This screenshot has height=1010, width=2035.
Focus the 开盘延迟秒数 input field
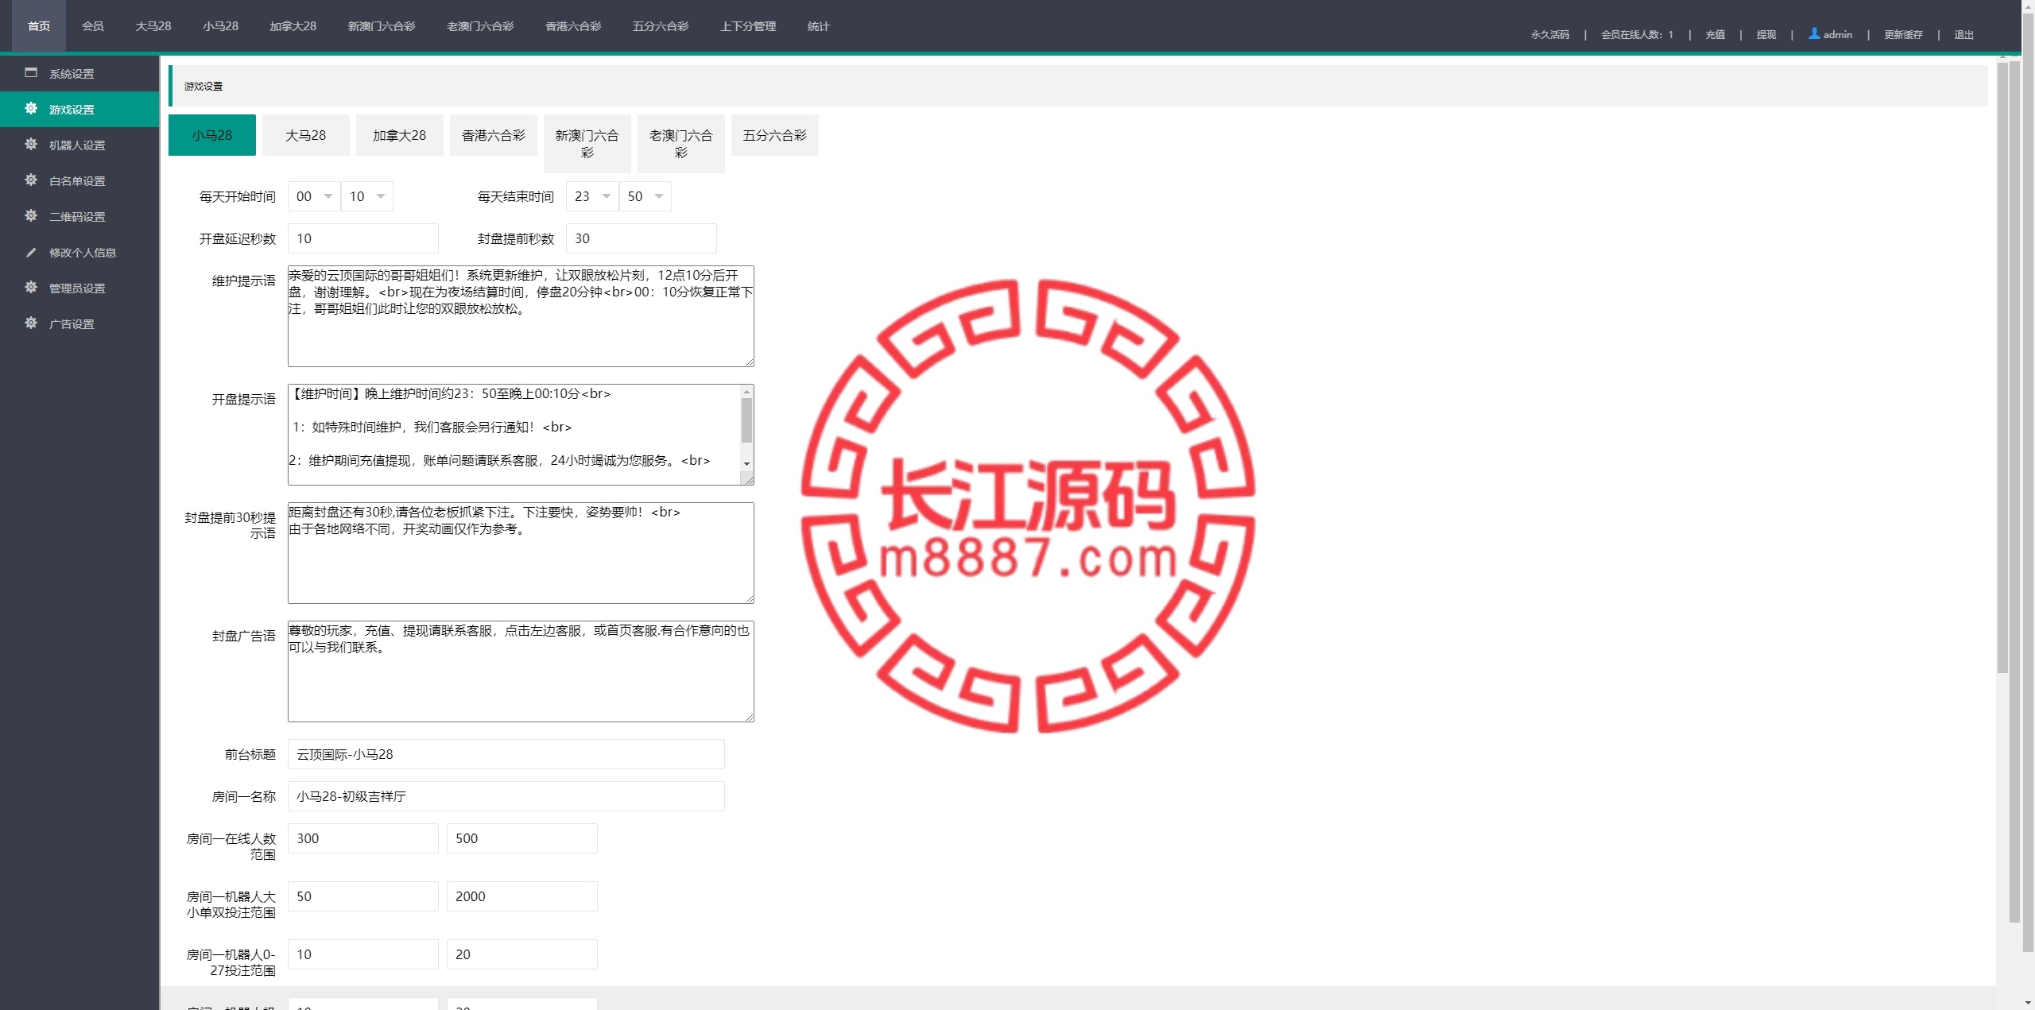(363, 238)
